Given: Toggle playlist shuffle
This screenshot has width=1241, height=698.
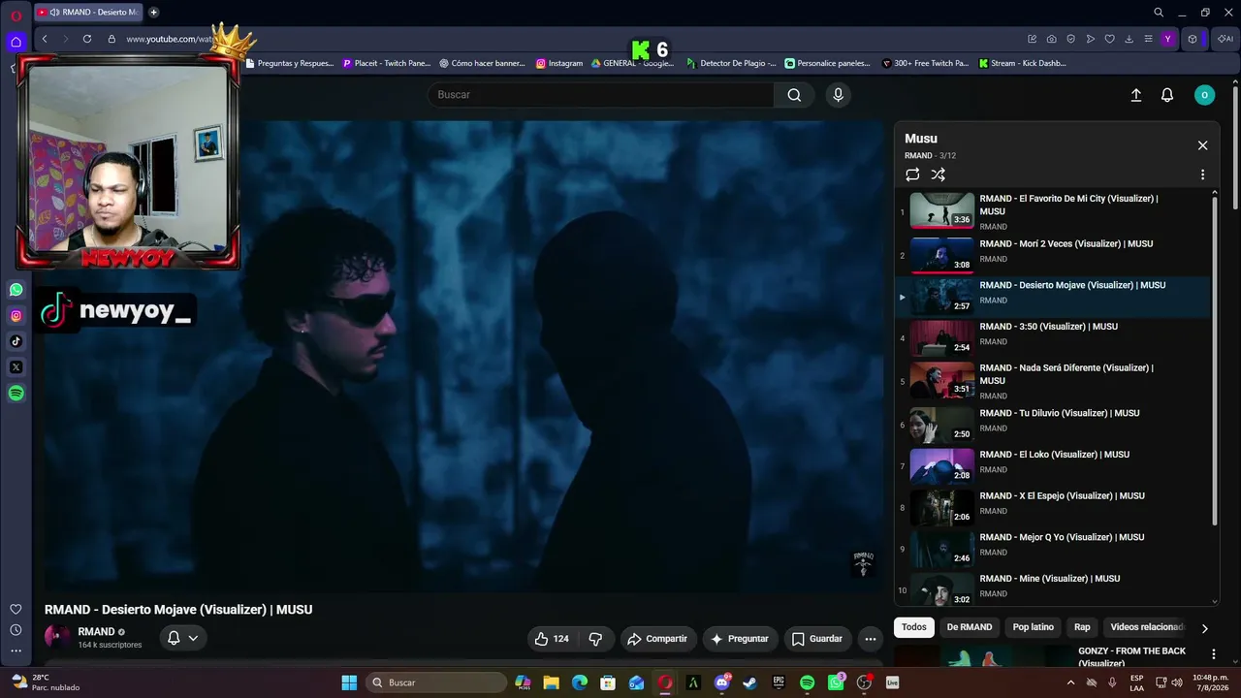Looking at the screenshot, I should coord(938,174).
